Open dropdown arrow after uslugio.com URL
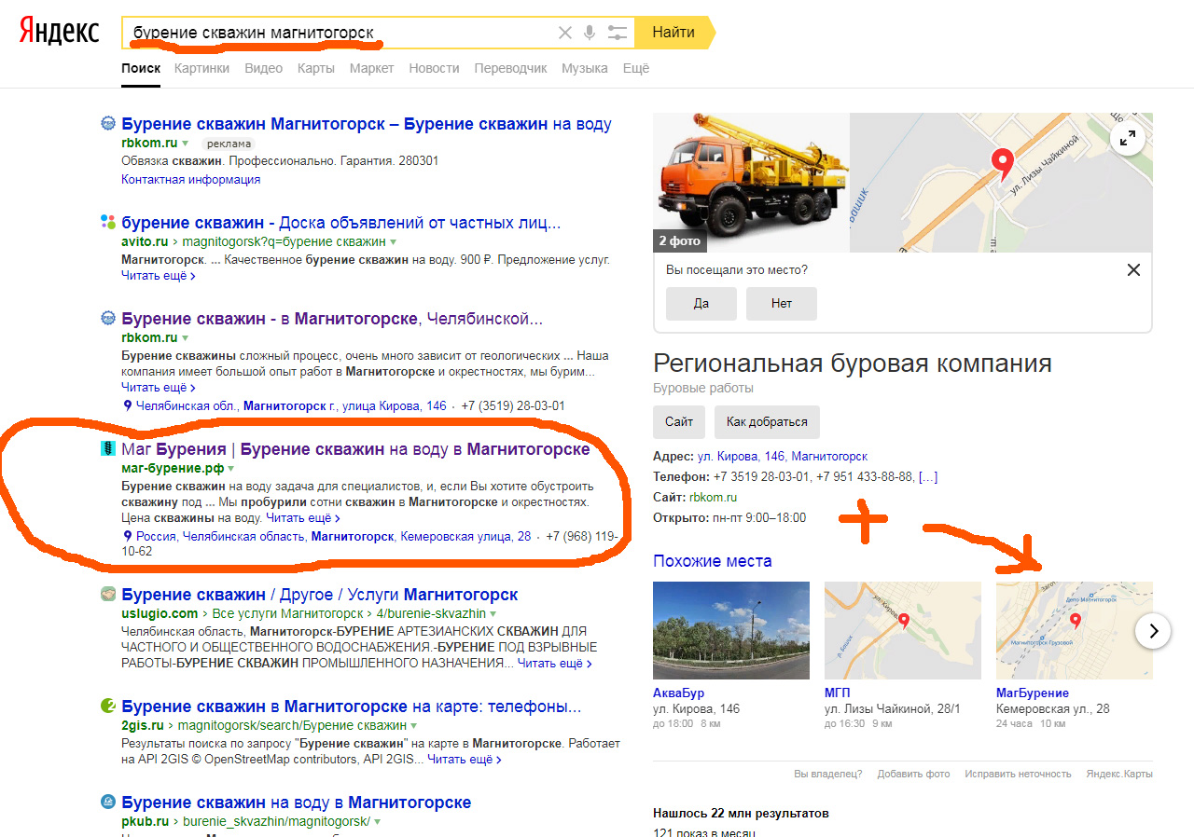Viewport: 1194px width, 837px height. [493, 614]
